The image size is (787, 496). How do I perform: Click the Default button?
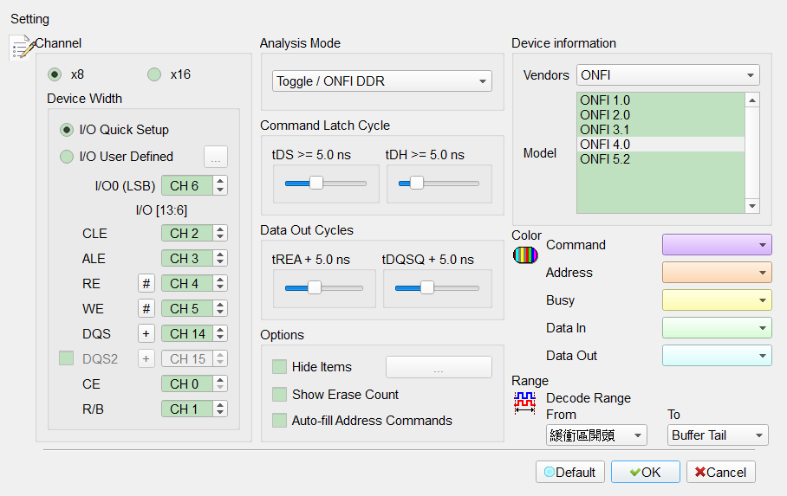570,472
